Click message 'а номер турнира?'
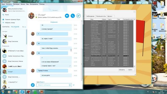 56,29
